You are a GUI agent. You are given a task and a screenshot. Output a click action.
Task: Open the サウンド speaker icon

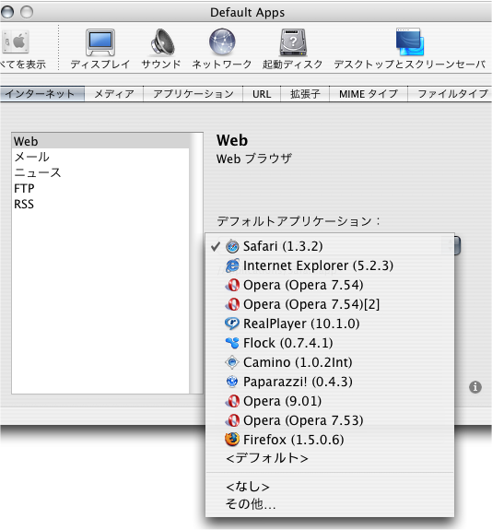point(162,42)
